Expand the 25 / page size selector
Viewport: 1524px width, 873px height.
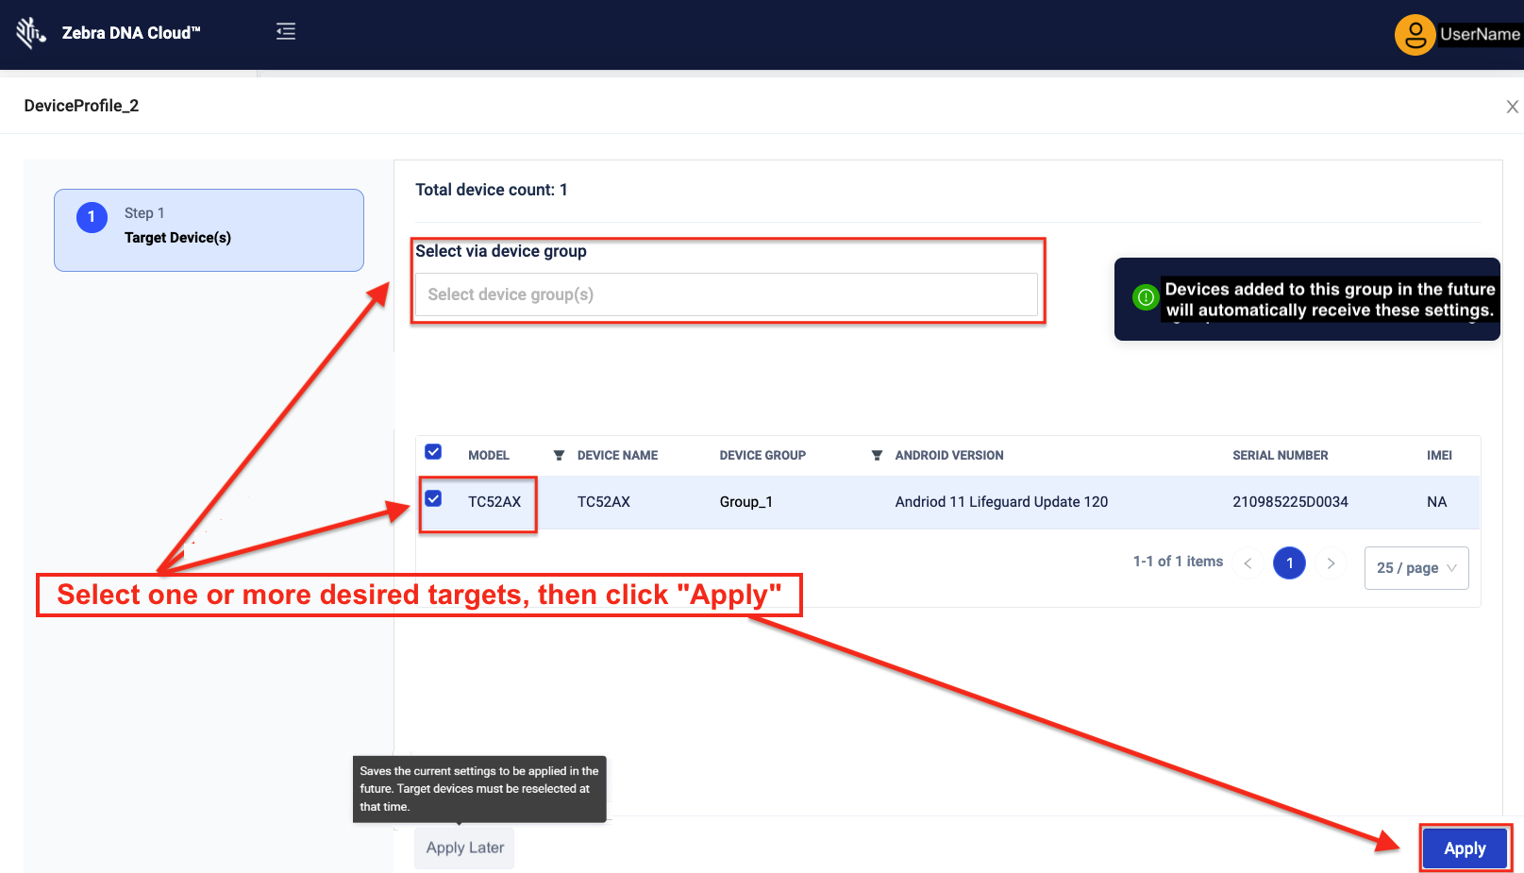click(1415, 568)
